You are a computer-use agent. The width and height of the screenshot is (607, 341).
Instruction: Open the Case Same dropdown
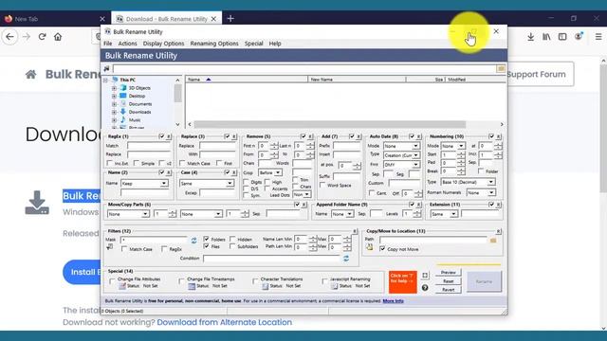pyautogui.click(x=207, y=183)
